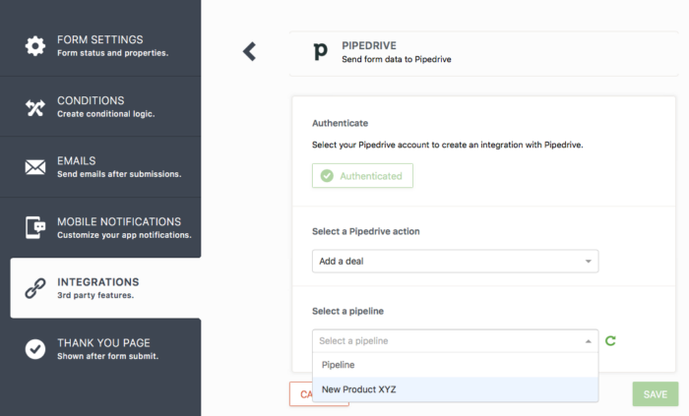Screen dimensions: 689x416
Task: Open the Add a deal action dropdown
Action: (x=455, y=262)
